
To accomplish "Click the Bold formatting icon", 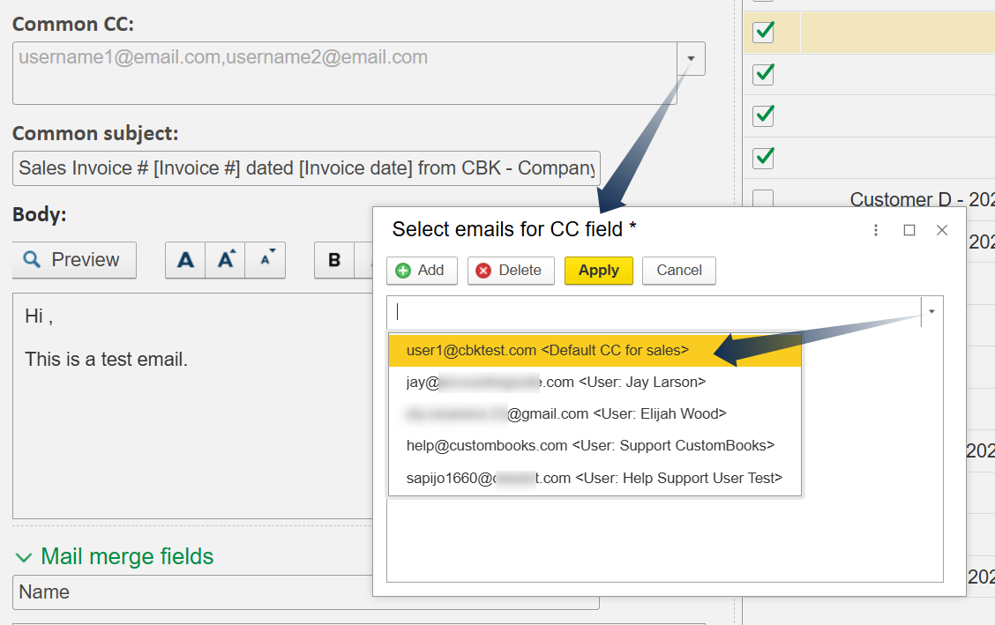I will (x=334, y=260).
